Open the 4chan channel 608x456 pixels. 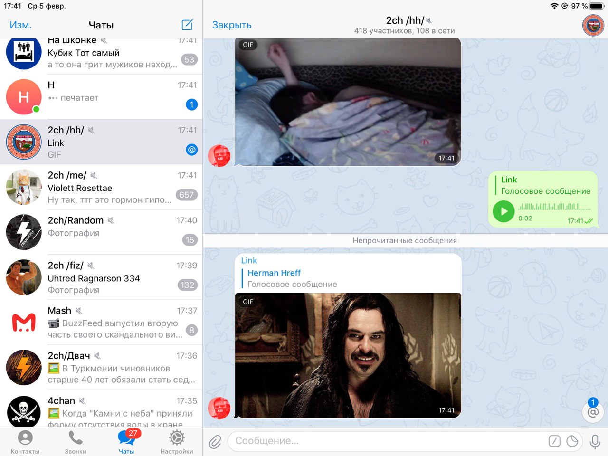pos(101,408)
